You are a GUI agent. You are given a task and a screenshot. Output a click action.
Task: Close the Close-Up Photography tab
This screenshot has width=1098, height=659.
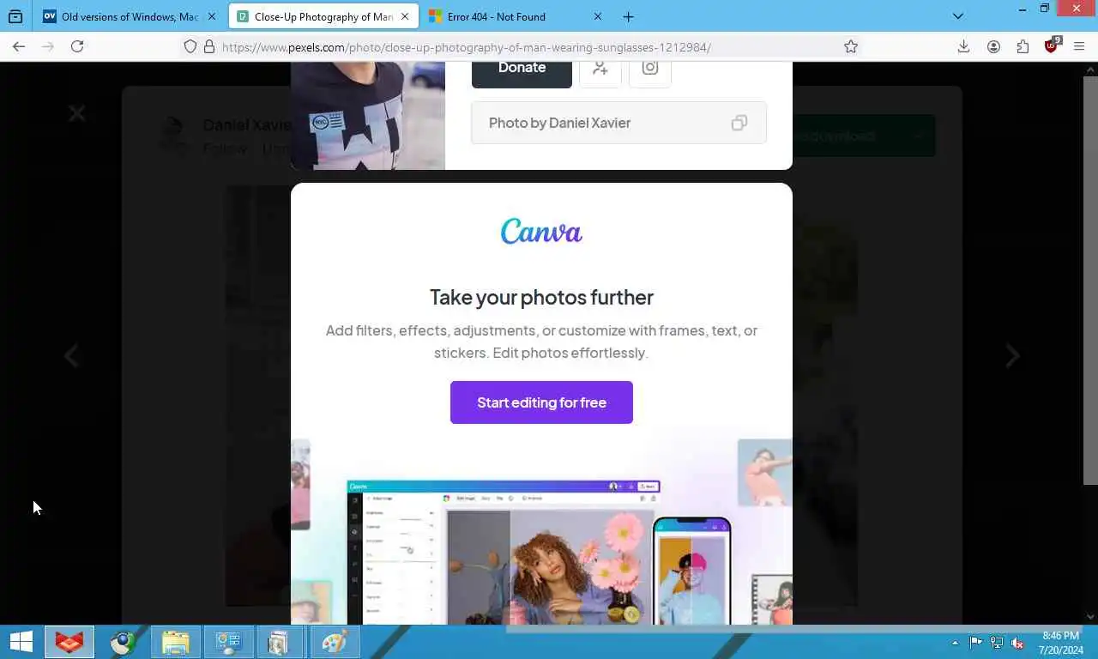pyautogui.click(x=405, y=16)
